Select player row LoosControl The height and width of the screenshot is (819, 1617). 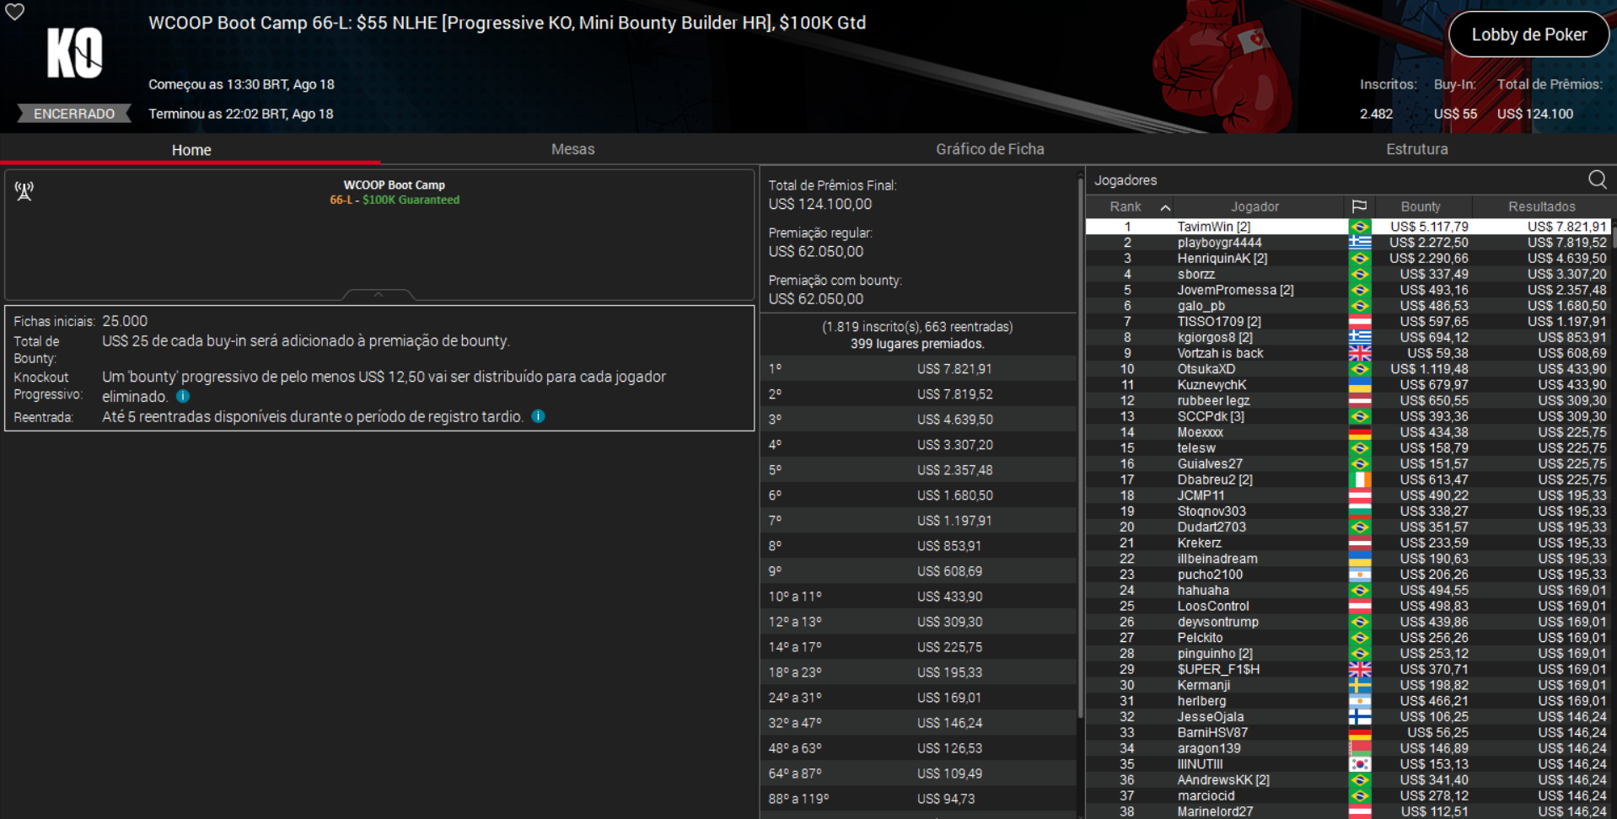pyautogui.click(x=1348, y=607)
